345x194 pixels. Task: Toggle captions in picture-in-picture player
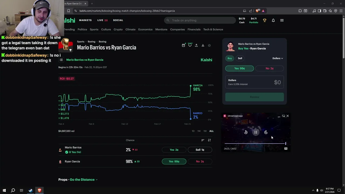click(x=286, y=148)
